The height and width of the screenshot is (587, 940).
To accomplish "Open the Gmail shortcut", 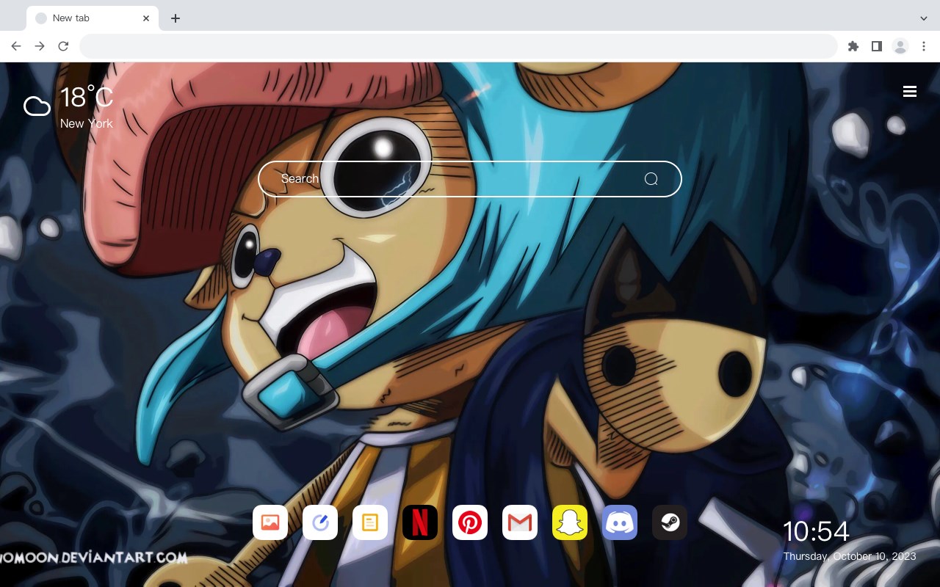I will tap(520, 522).
